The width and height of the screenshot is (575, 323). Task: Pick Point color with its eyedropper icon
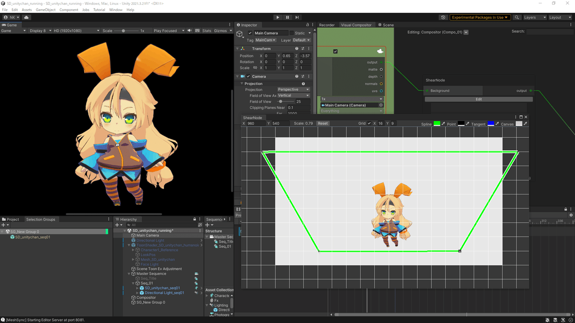pyautogui.click(x=468, y=124)
